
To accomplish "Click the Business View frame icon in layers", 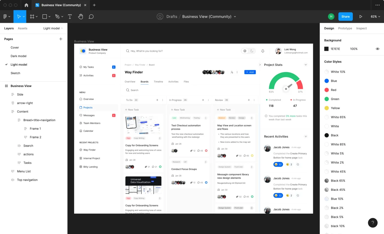I will coord(6,86).
